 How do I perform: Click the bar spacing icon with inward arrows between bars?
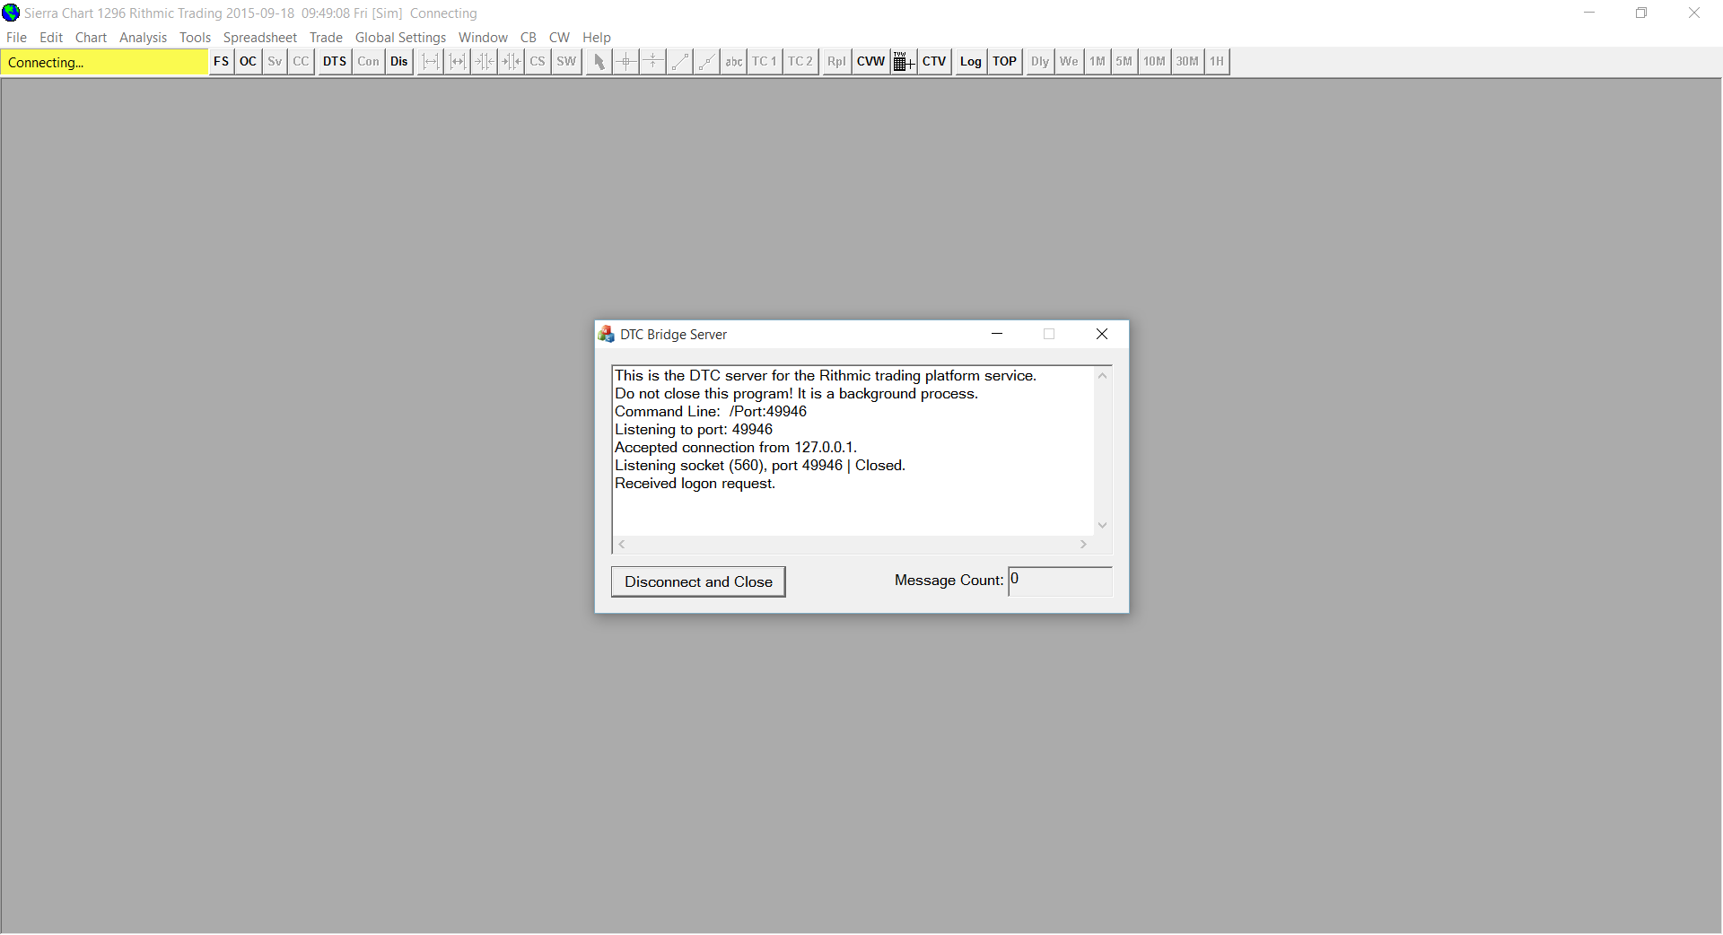[458, 62]
